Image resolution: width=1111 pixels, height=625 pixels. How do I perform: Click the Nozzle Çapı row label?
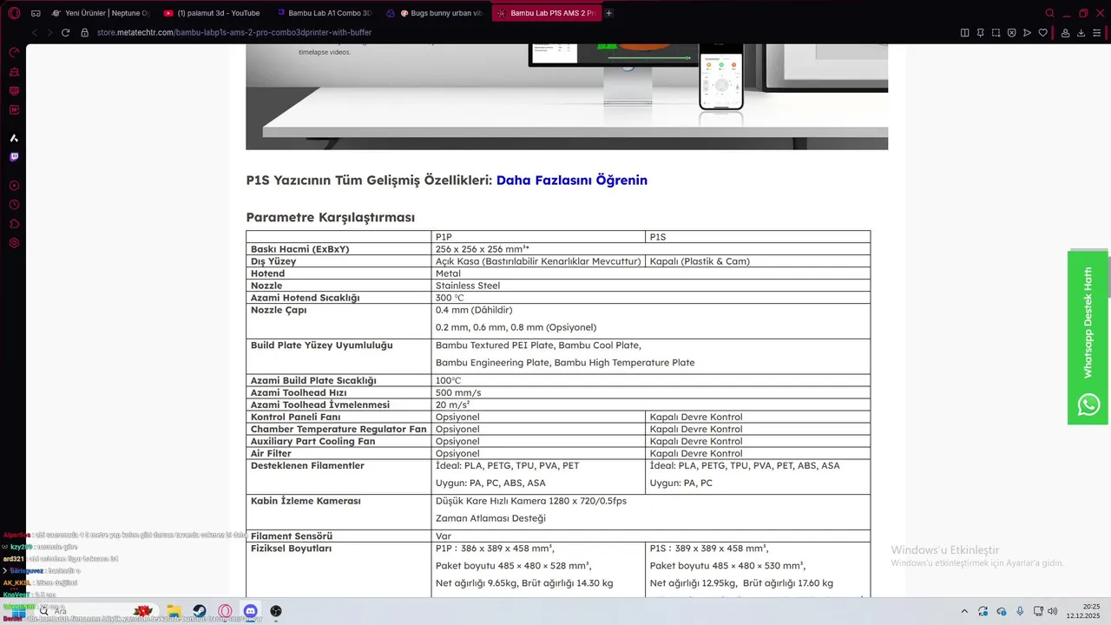279,310
